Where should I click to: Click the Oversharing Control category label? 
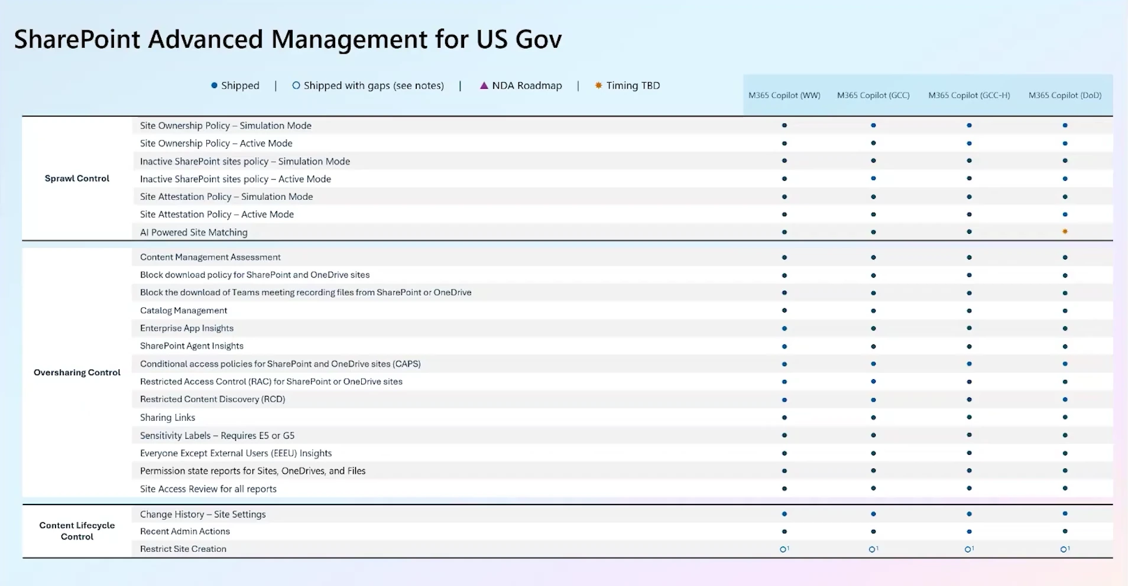click(x=77, y=373)
